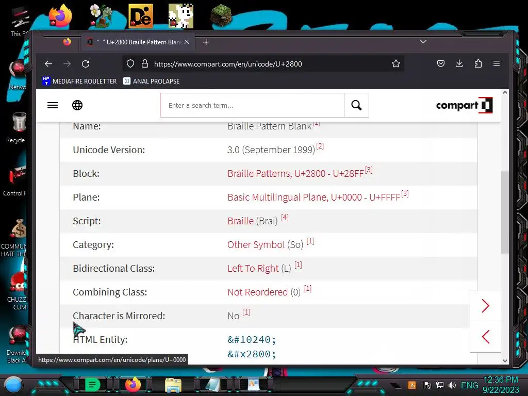
Task: View site security padlock info
Action: click(145, 63)
